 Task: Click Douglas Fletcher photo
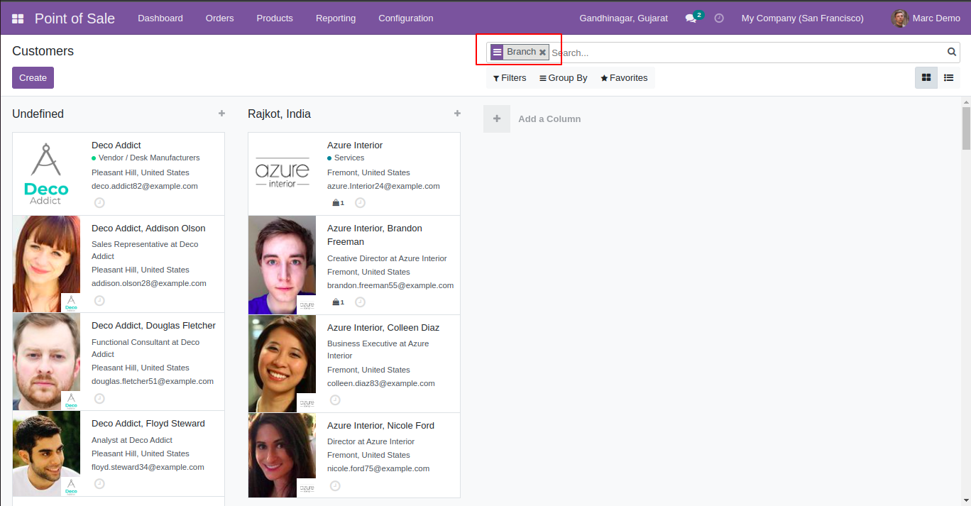tap(46, 362)
